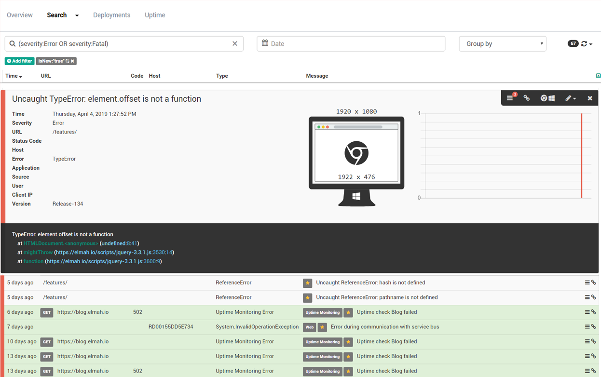Open menu for pathname is not defined row

587,297
